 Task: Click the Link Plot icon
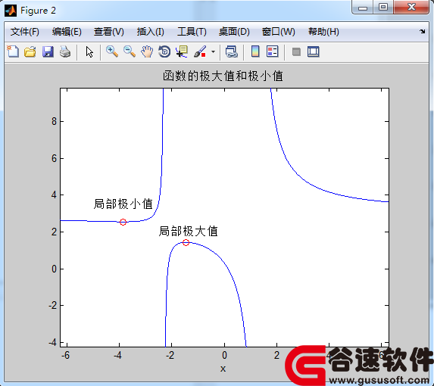[232, 51]
